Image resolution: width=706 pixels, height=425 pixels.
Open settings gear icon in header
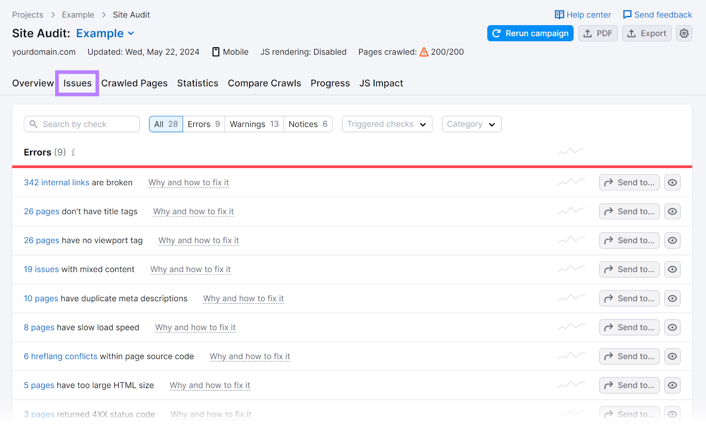[684, 34]
